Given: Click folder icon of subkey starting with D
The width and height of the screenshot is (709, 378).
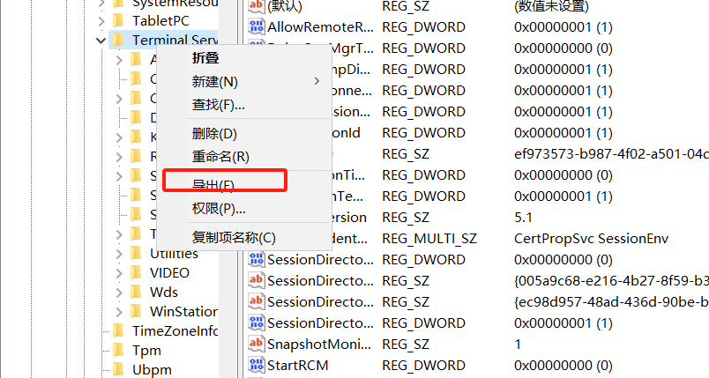Looking at the screenshot, I should pos(136,117).
